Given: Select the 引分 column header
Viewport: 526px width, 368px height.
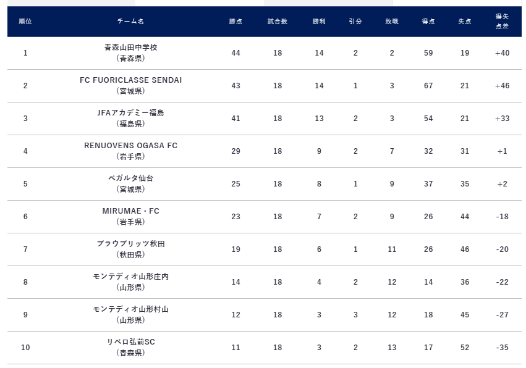Looking at the screenshot, I should tap(355, 22).
